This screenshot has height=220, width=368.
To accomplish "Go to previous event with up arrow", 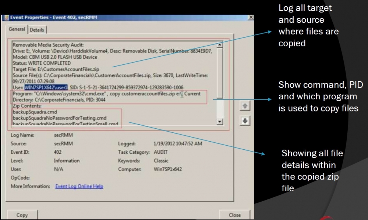I will [x=245, y=106].
